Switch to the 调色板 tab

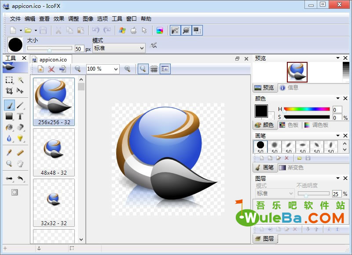point(316,125)
